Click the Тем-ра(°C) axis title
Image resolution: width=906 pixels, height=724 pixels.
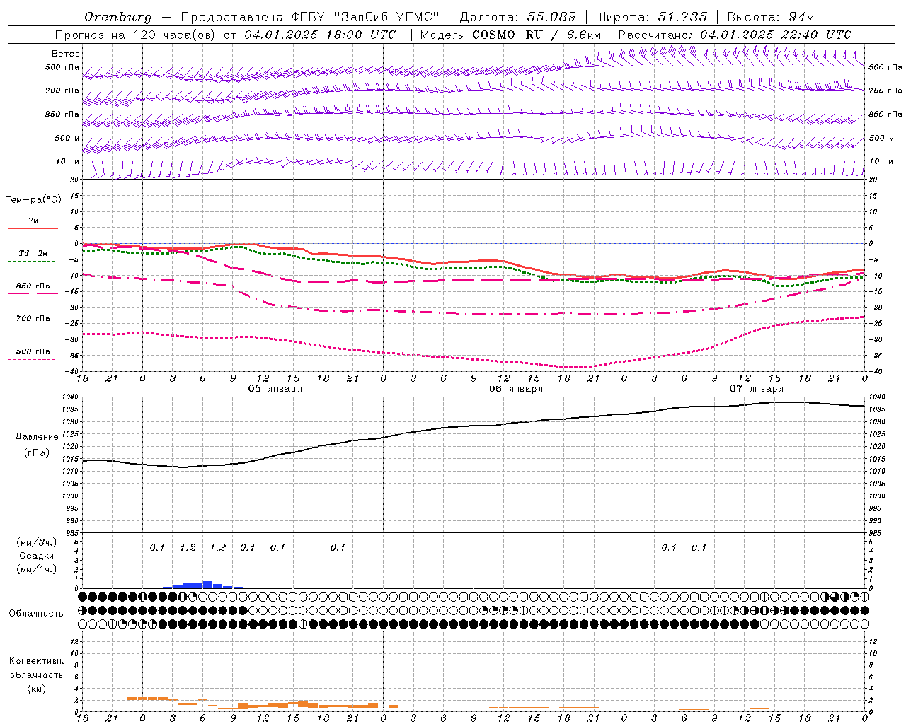pos(33,200)
